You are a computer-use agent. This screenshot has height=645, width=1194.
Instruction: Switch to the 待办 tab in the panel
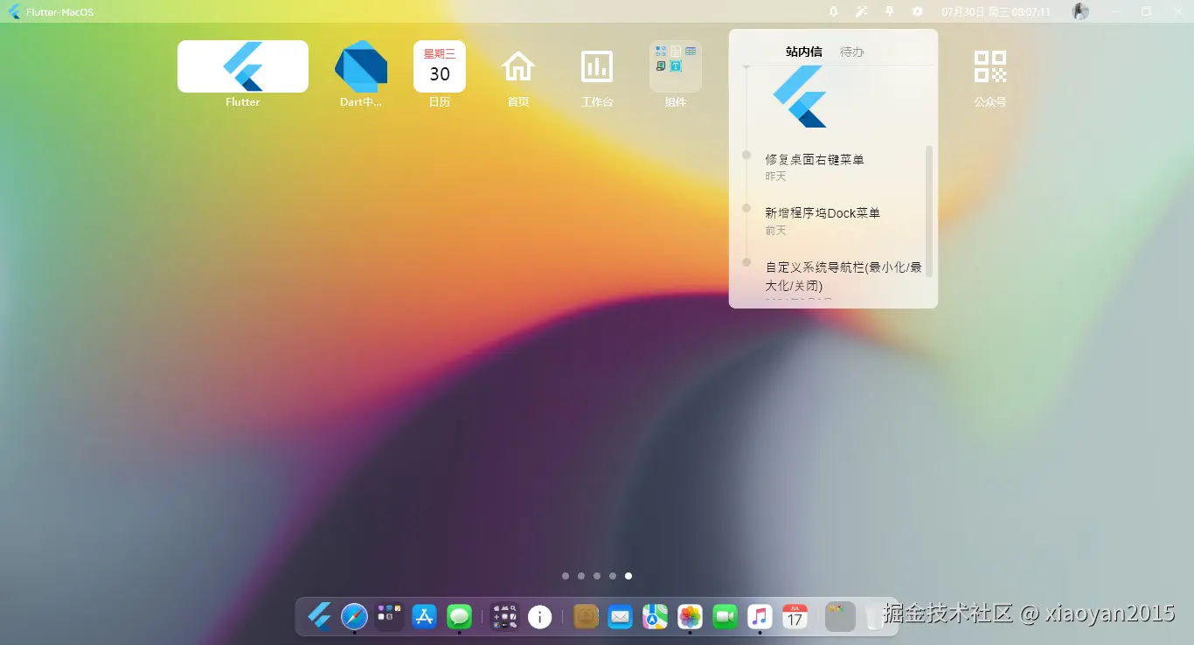(851, 51)
